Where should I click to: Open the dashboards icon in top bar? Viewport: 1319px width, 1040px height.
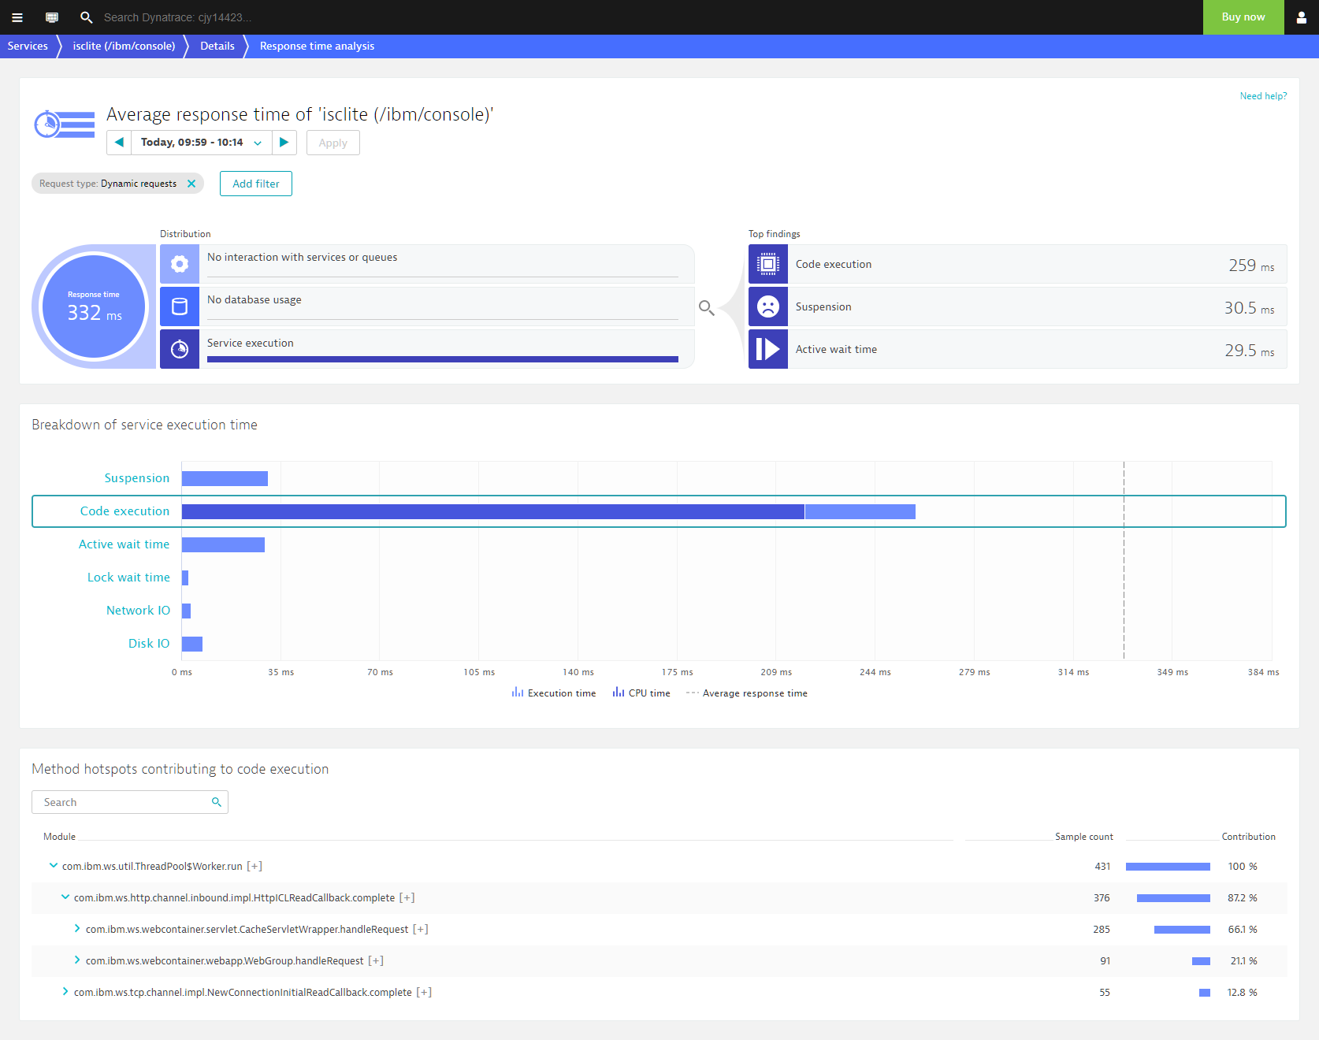pyautogui.click(x=52, y=17)
